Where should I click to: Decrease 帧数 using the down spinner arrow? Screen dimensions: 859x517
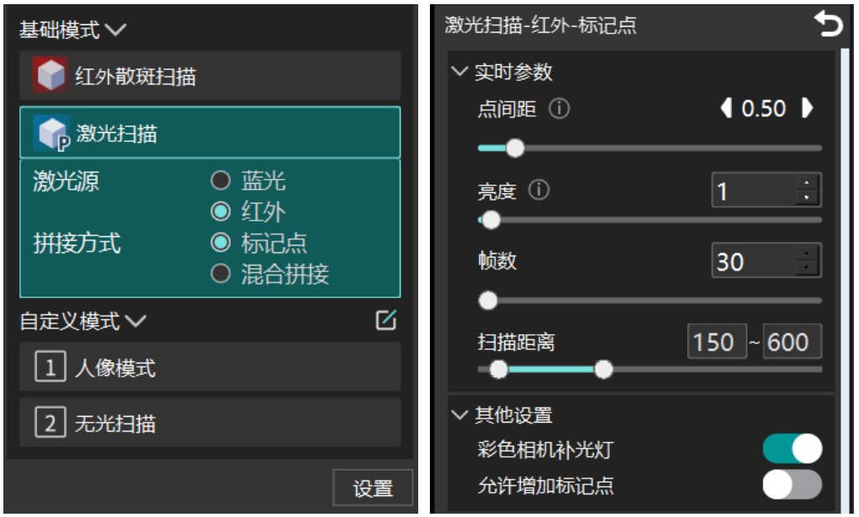tap(806, 267)
